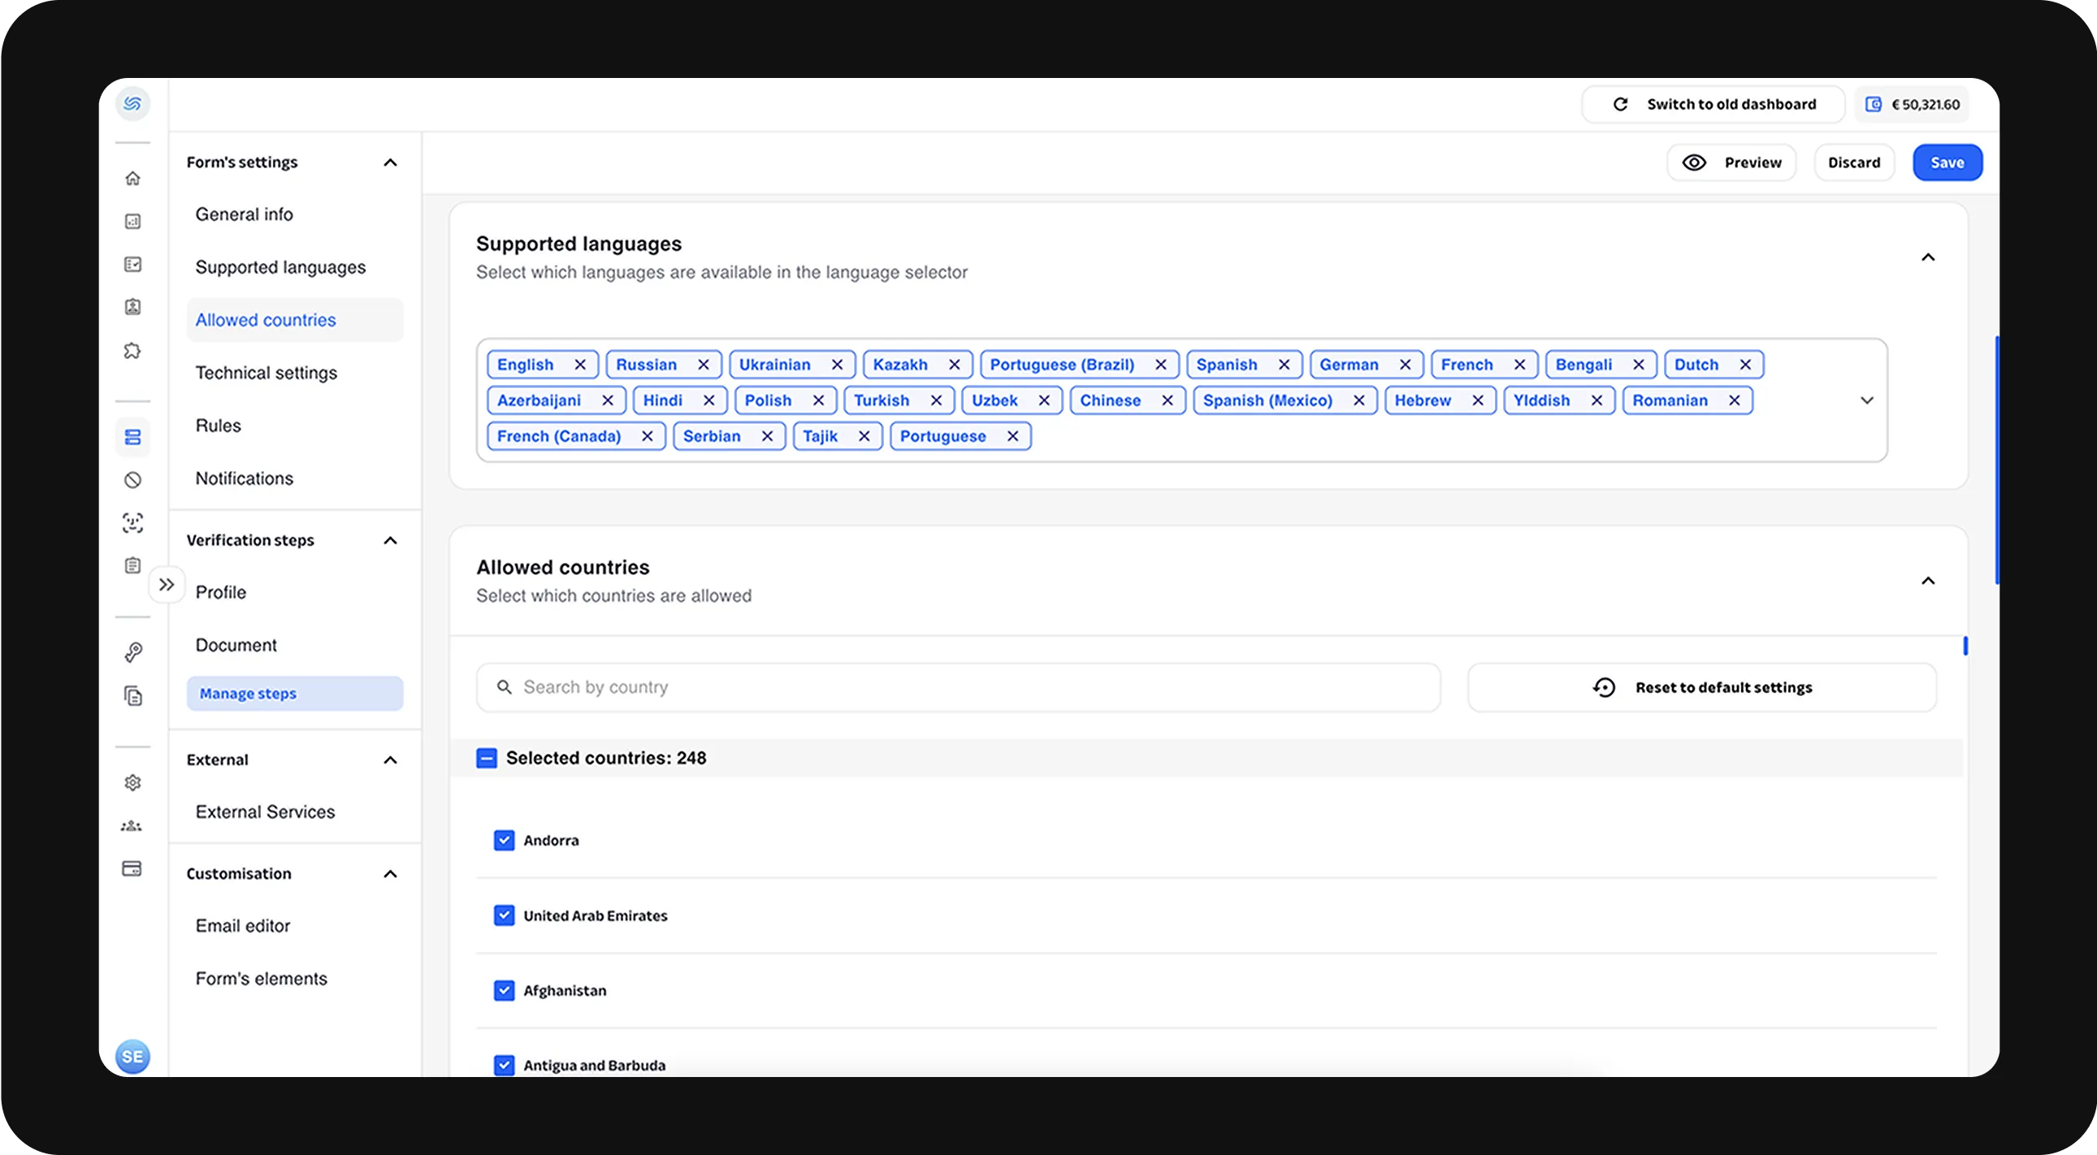This screenshot has width=2097, height=1155.
Task: Collapse the Supported languages section
Action: click(x=1928, y=257)
